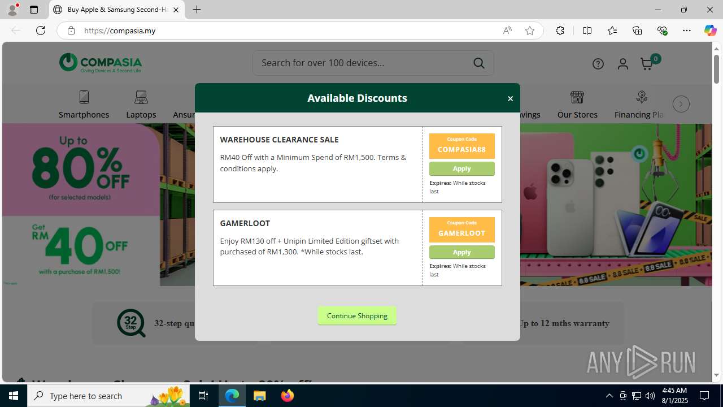Screen dimensions: 723x407
Task: Open the notification center icon
Action: pos(704,396)
